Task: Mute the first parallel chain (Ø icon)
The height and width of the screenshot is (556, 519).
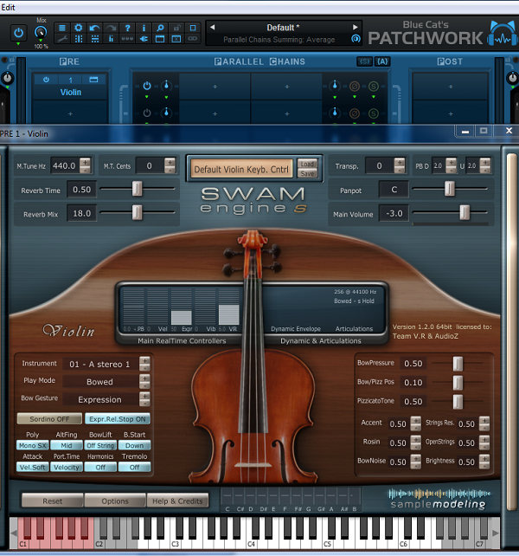Action: click(x=355, y=86)
